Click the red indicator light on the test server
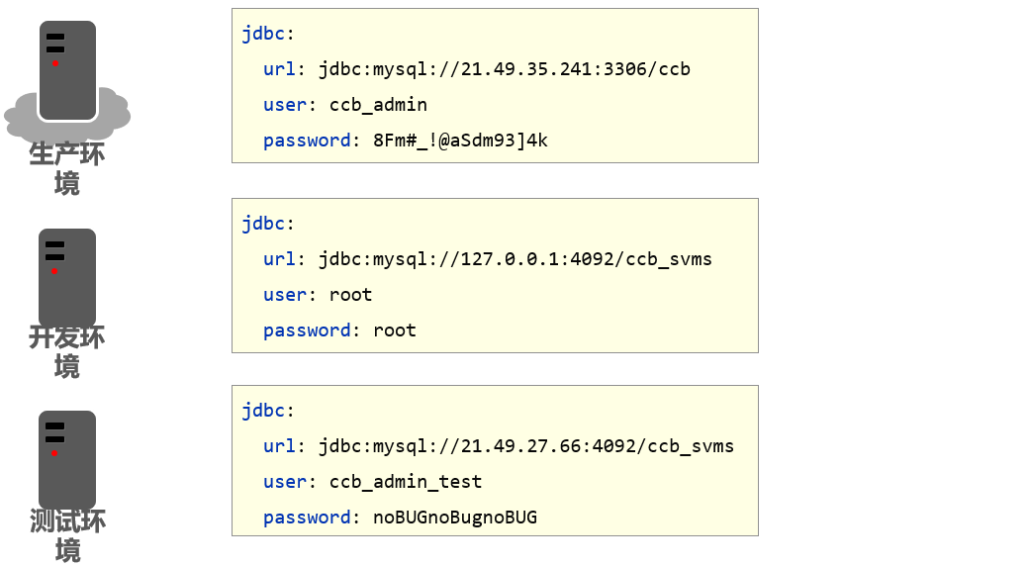Screen dimensions: 1030x566 click(54, 453)
